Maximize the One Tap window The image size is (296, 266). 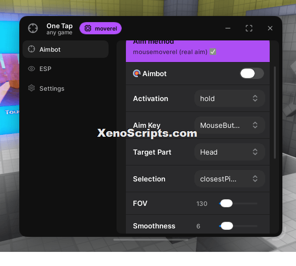(249, 28)
